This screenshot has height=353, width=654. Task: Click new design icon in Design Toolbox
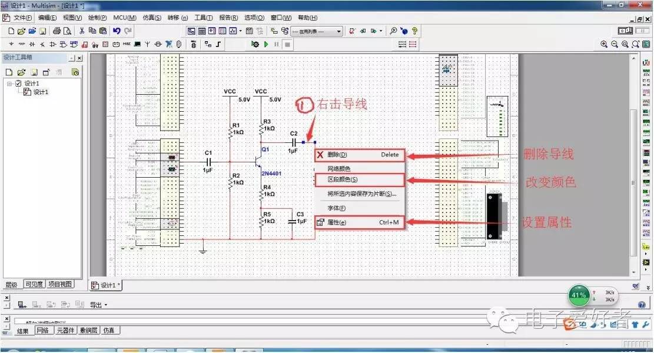point(9,72)
